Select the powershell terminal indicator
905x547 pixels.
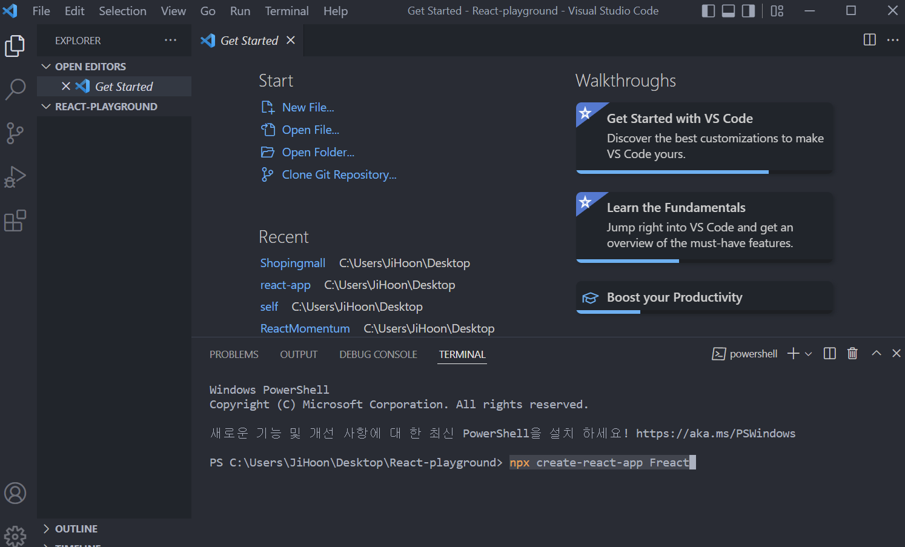pyautogui.click(x=744, y=354)
